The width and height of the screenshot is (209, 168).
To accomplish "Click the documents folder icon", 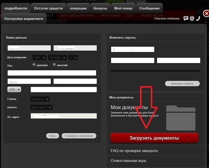I will click(x=181, y=118).
